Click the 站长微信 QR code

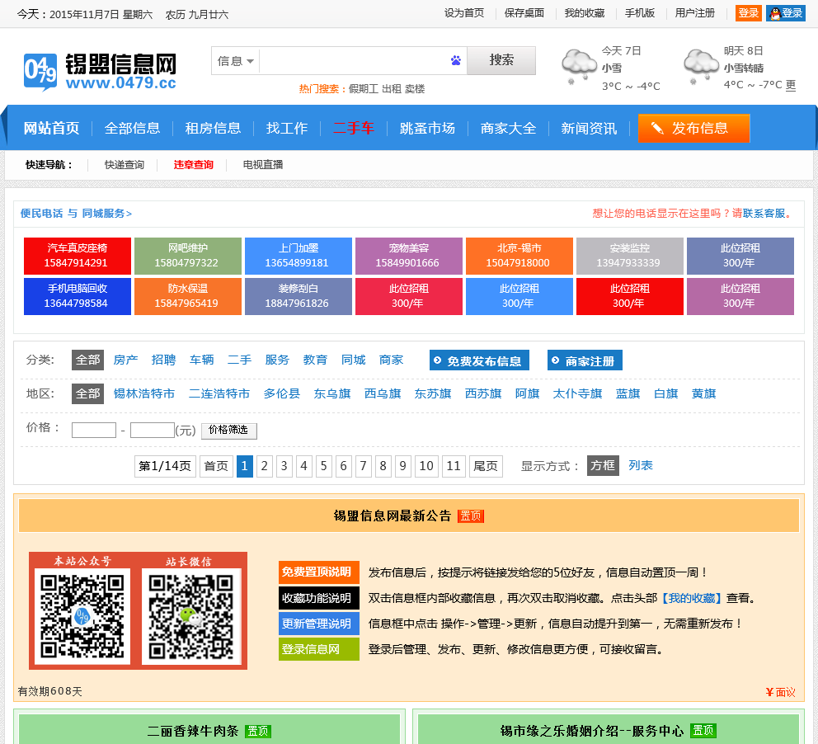[x=191, y=616]
